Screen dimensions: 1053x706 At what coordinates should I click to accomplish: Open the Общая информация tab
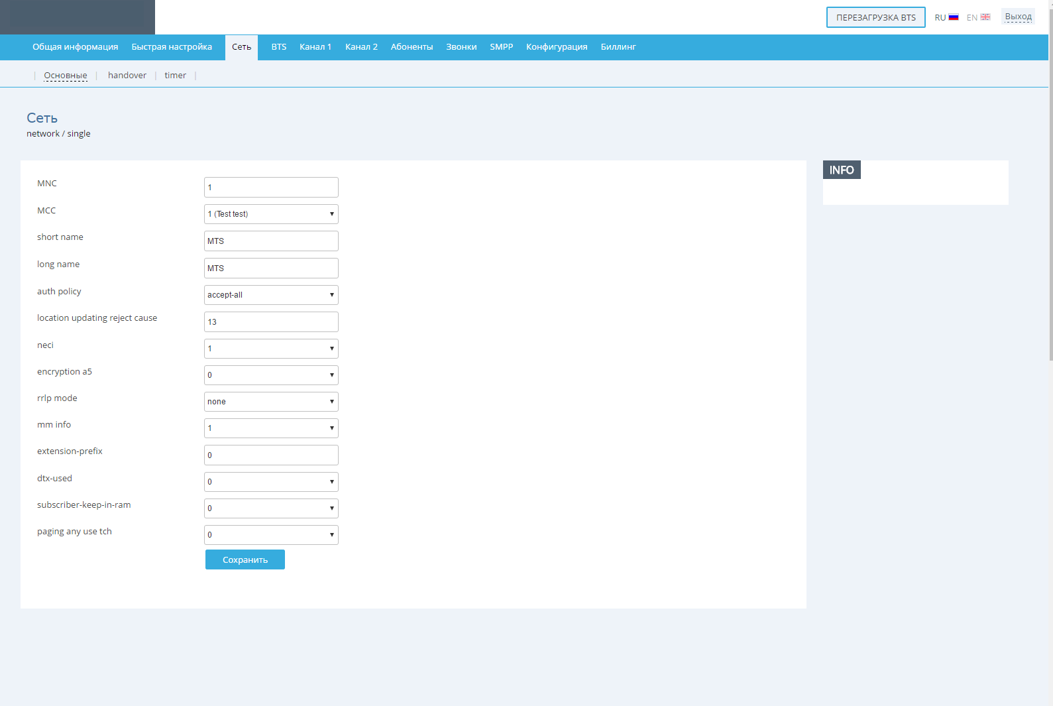coord(75,47)
